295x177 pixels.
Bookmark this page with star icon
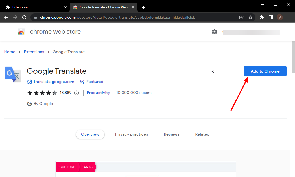click(250, 17)
